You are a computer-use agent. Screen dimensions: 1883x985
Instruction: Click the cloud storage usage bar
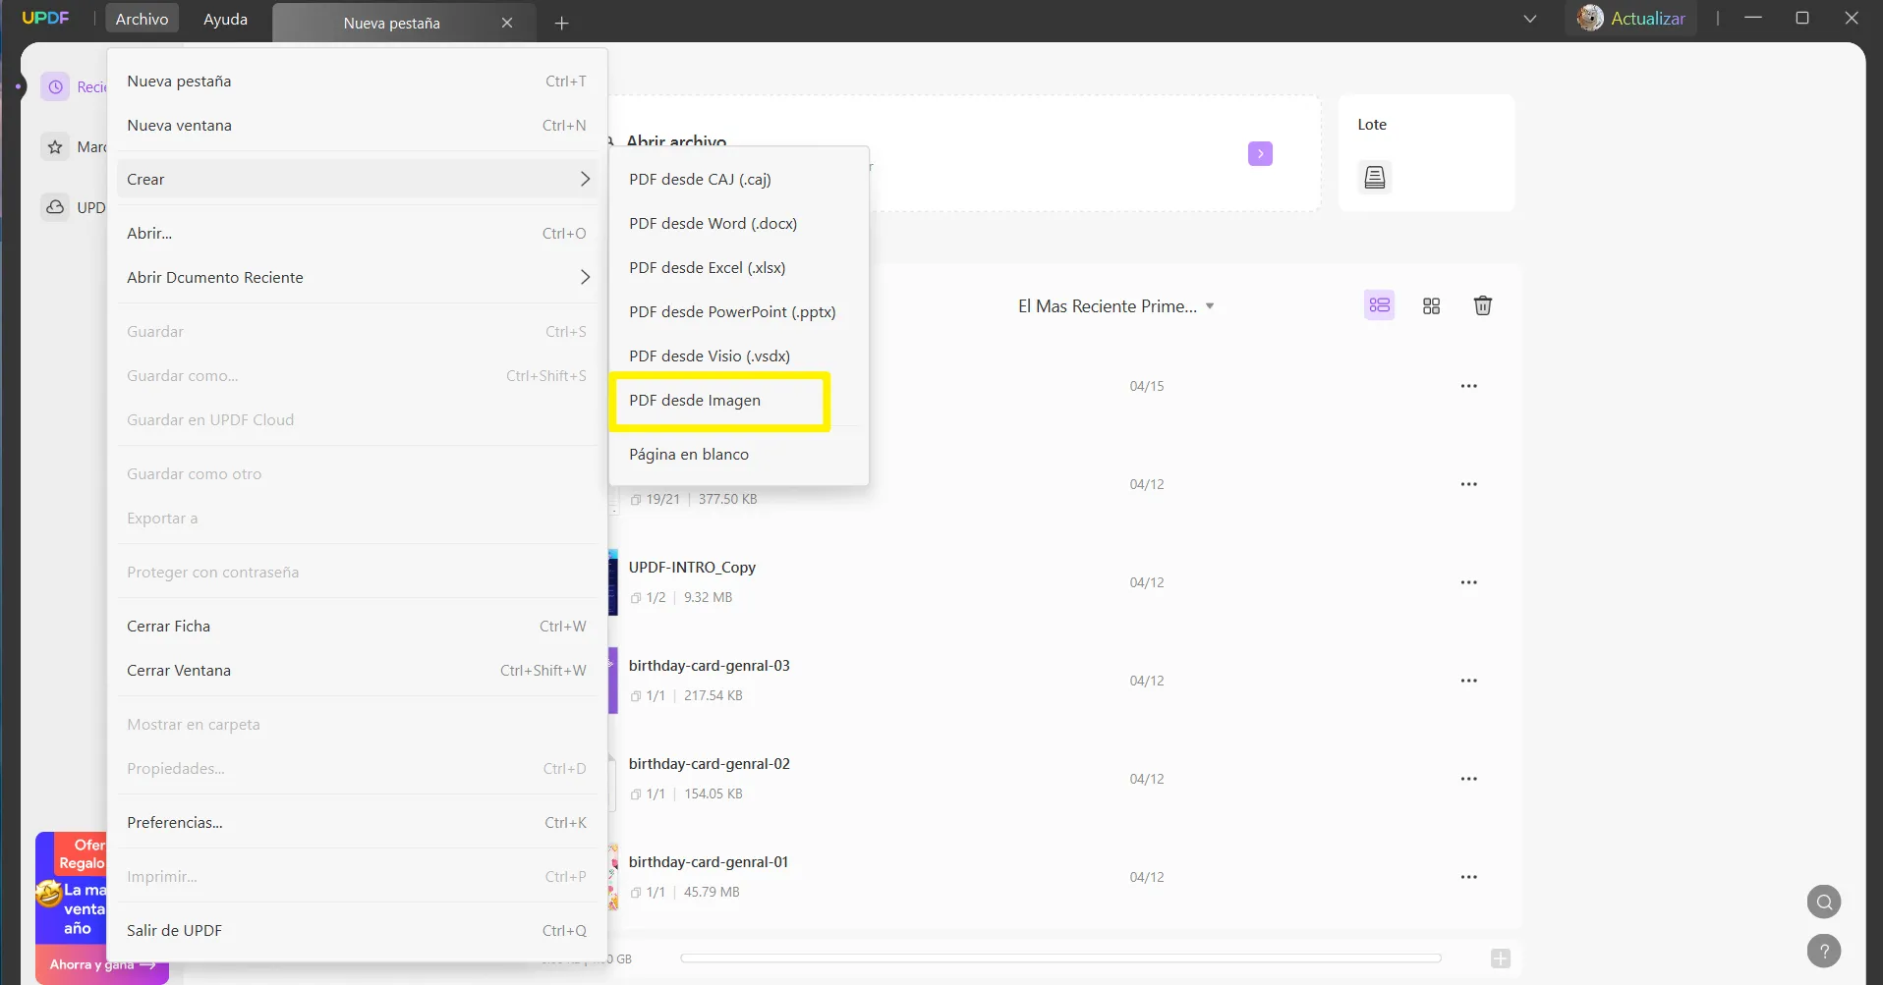(x=1061, y=958)
